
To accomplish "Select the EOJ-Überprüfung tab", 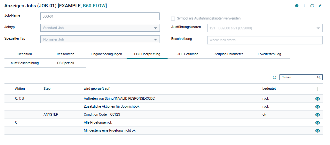I will 147,54.
